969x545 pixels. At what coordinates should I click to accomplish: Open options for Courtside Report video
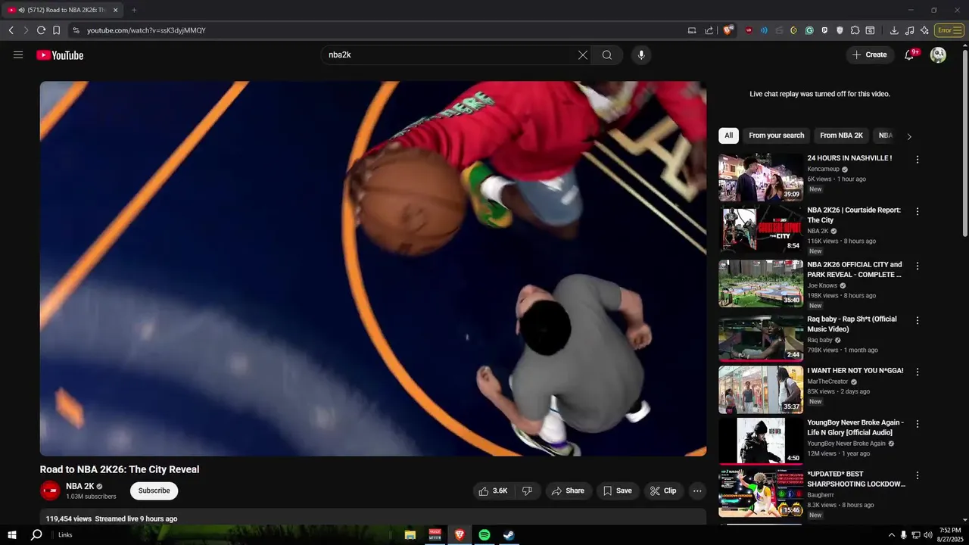tap(918, 211)
